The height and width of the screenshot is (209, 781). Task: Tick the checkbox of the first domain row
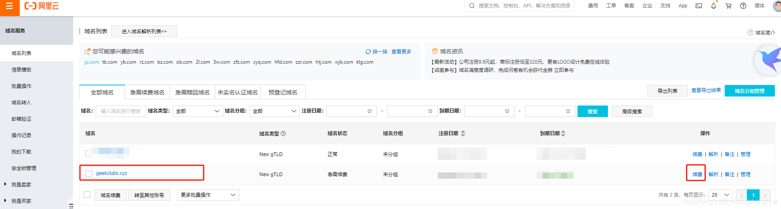(x=88, y=154)
